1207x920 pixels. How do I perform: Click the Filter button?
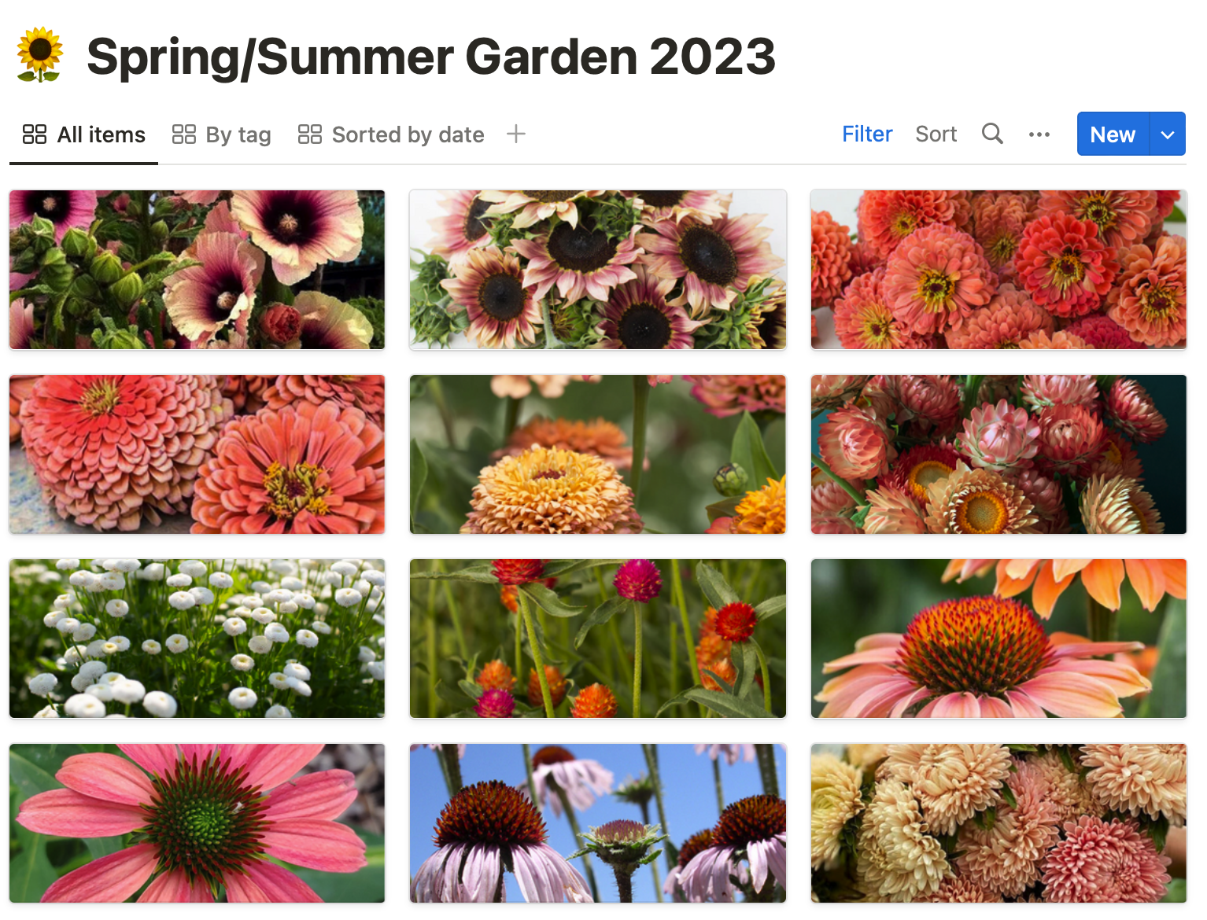click(x=867, y=134)
